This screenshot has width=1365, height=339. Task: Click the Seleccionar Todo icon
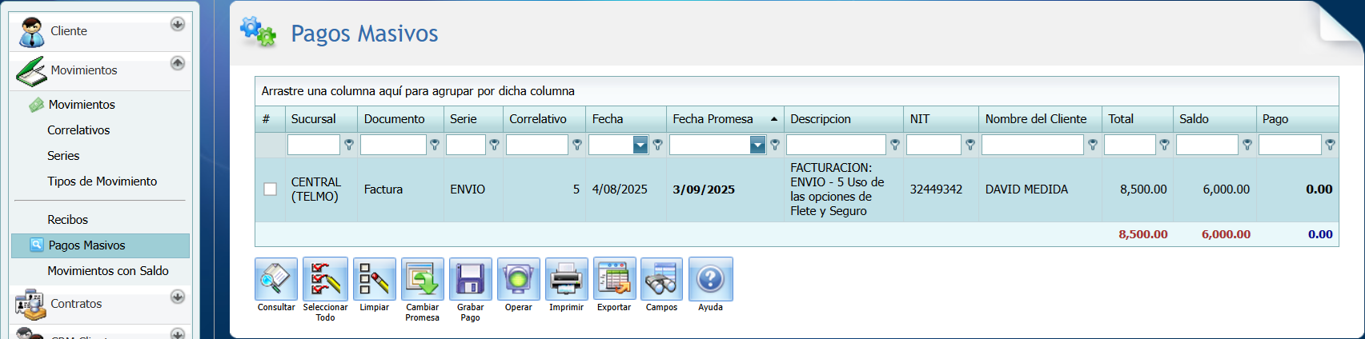(x=325, y=279)
